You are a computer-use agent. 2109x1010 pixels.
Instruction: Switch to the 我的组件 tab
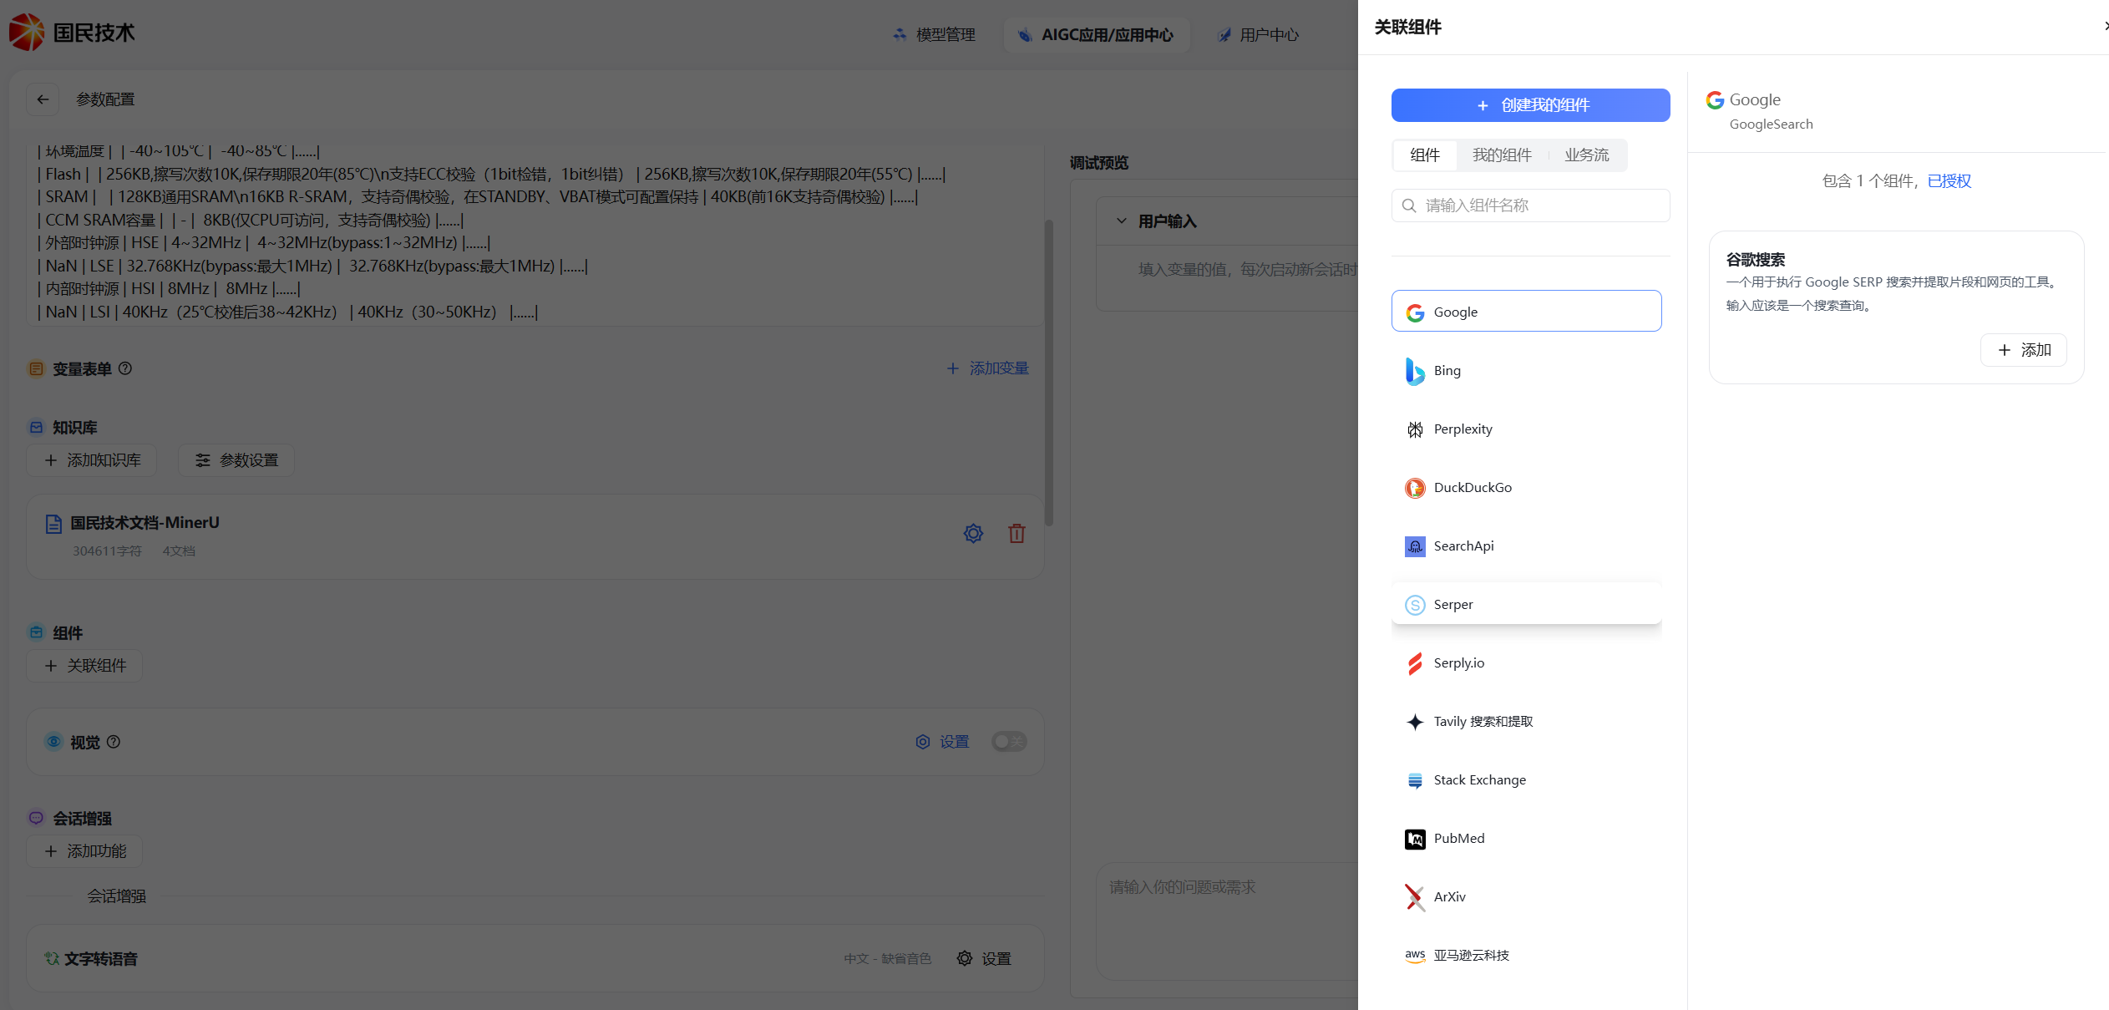point(1502,155)
